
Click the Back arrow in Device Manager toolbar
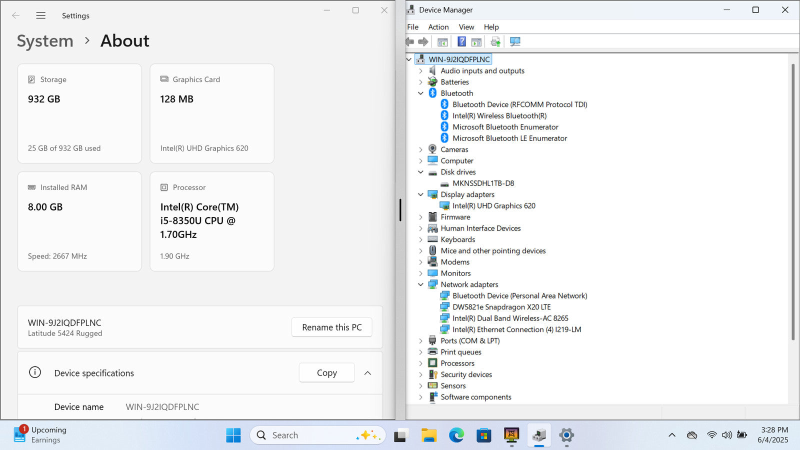410,41
